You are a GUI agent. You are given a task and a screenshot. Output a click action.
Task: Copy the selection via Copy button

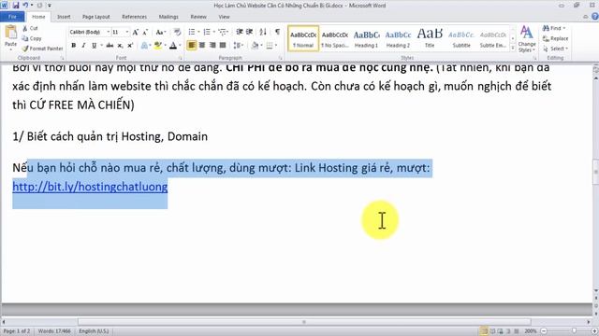pos(32,38)
